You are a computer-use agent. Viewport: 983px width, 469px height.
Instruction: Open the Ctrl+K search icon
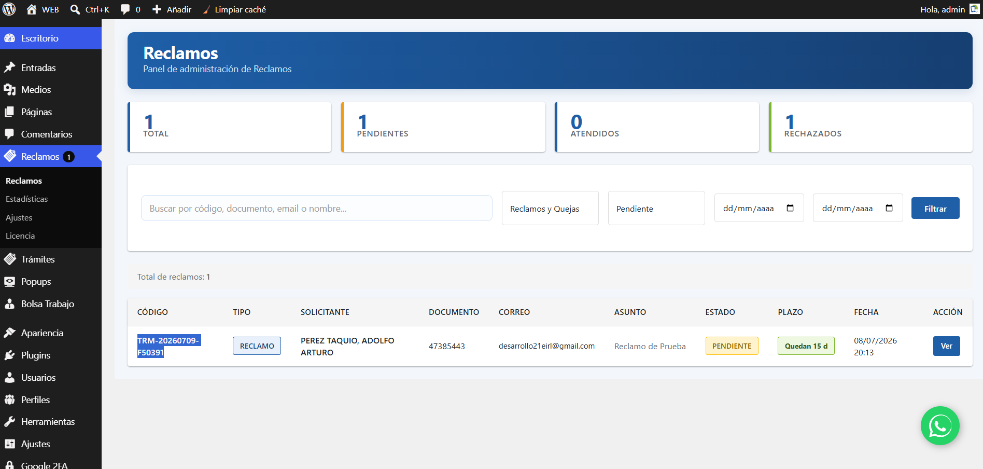(75, 9)
